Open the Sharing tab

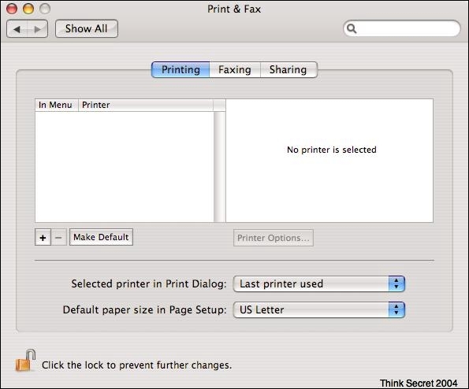pyautogui.click(x=288, y=69)
